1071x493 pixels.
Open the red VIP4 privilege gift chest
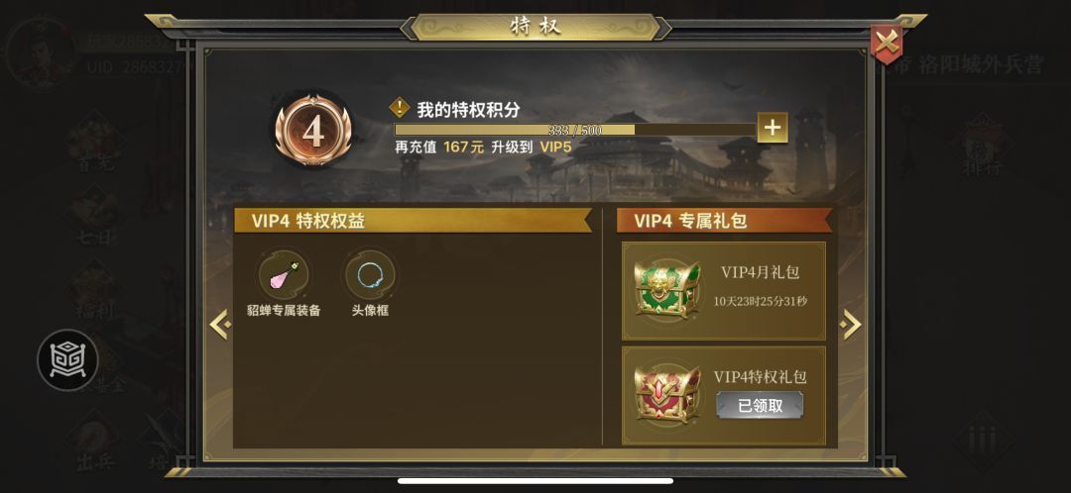point(667,393)
